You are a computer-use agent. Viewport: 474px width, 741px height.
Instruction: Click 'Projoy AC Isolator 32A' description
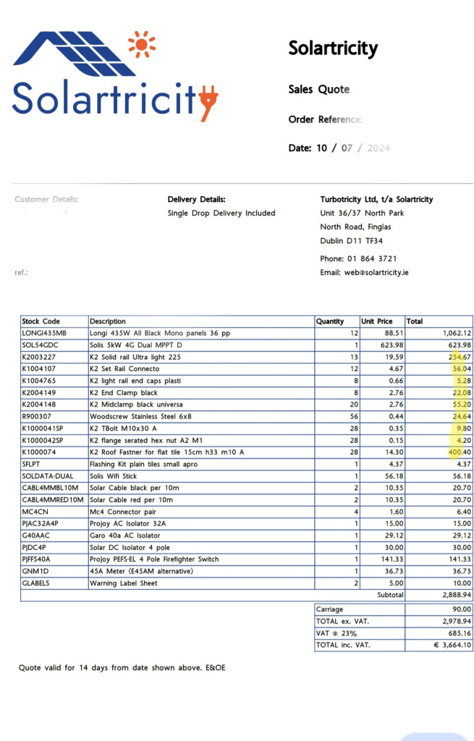(127, 524)
